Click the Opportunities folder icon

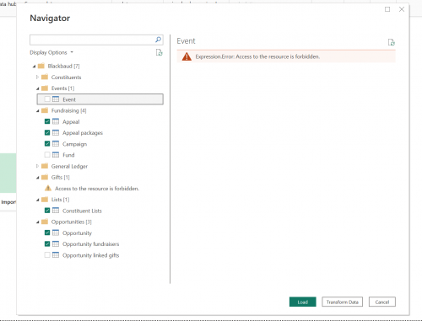click(45, 222)
